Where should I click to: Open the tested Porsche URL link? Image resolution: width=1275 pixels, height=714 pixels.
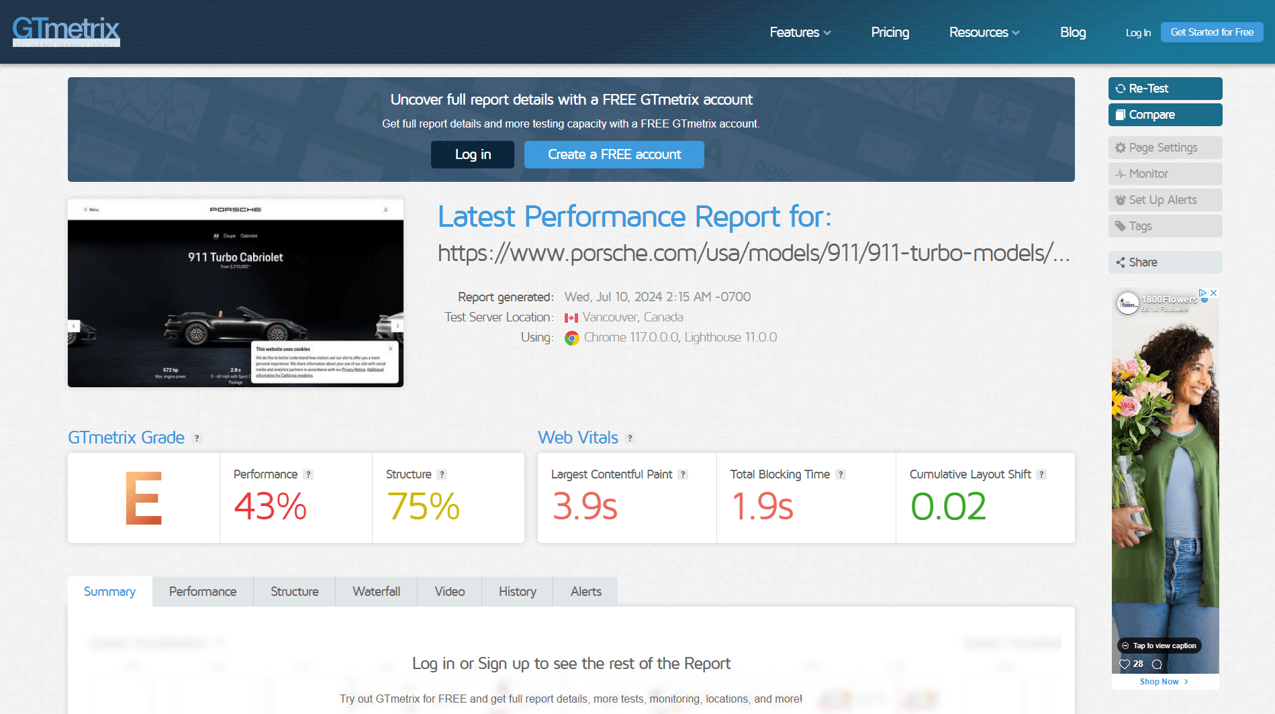click(753, 254)
